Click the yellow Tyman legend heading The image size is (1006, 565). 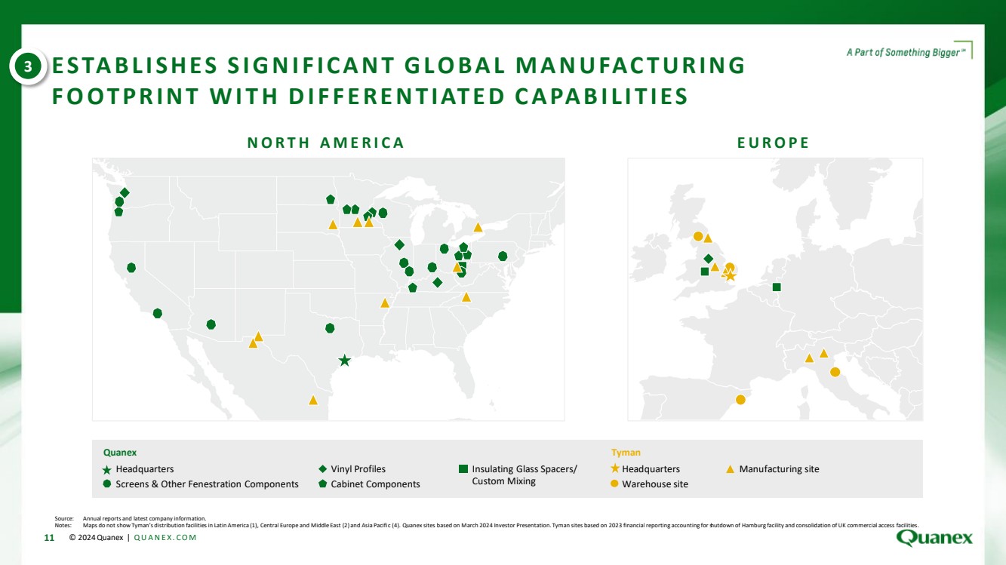click(x=626, y=453)
